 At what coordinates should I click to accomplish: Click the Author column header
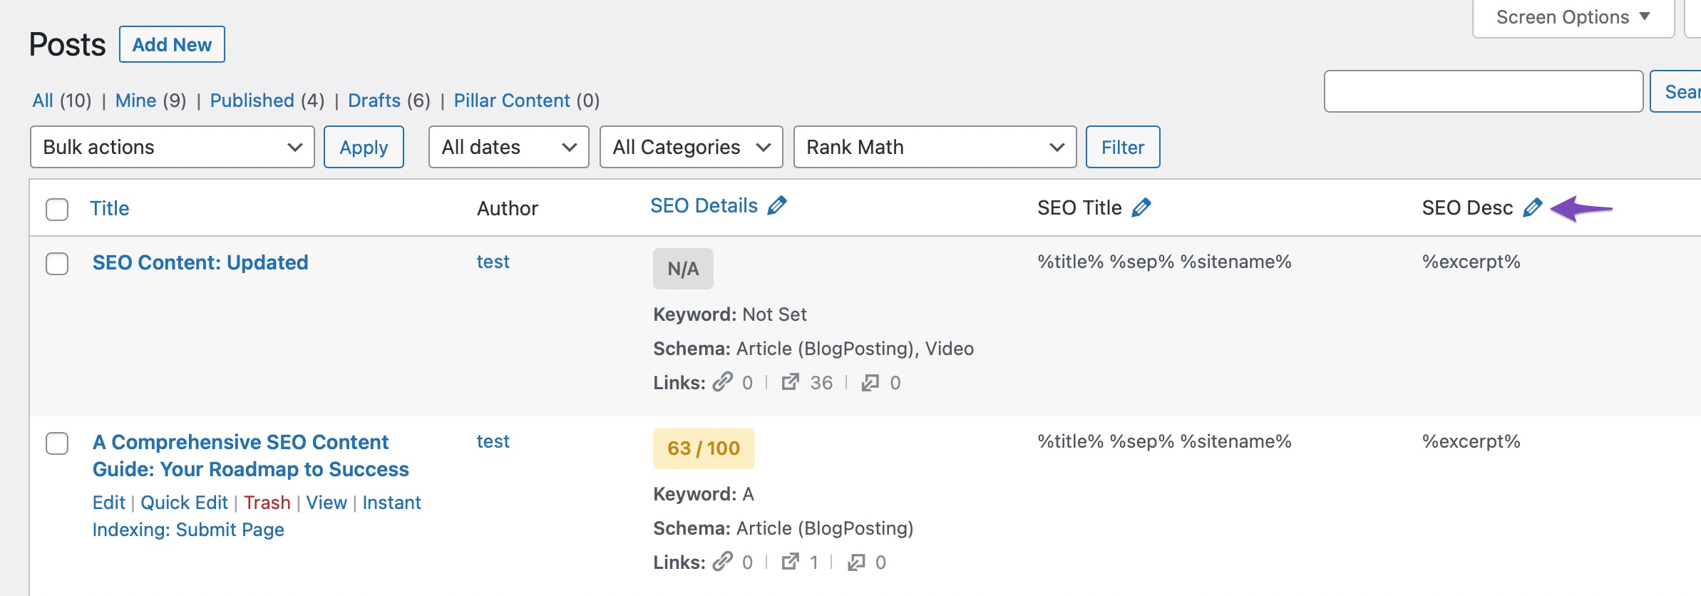point(508,208)
